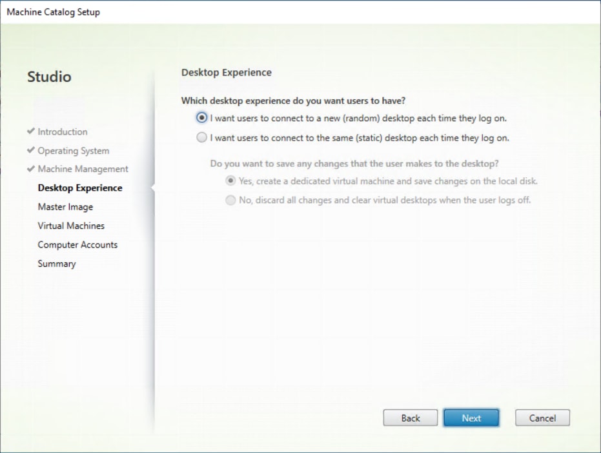
Task: Open the Introduction wizard step
Action: 63,131
